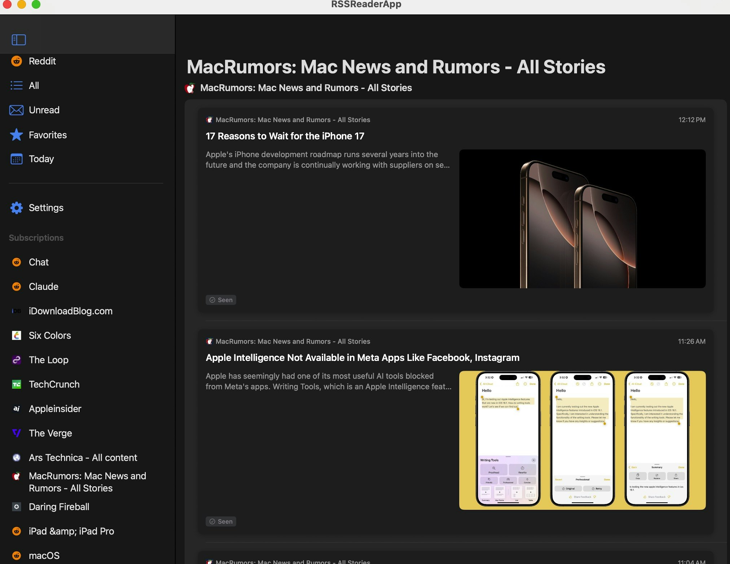Click The Verge feed icon
Viewport: 730px width, 564px height.
coord(17,433)
